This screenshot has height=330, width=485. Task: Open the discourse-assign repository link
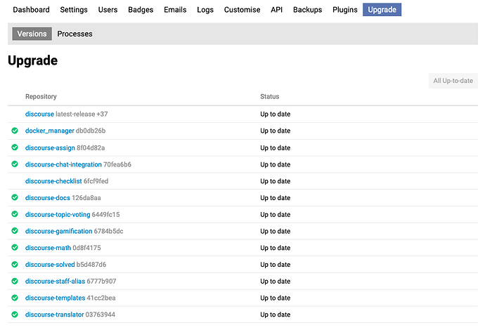pos(50,147)
